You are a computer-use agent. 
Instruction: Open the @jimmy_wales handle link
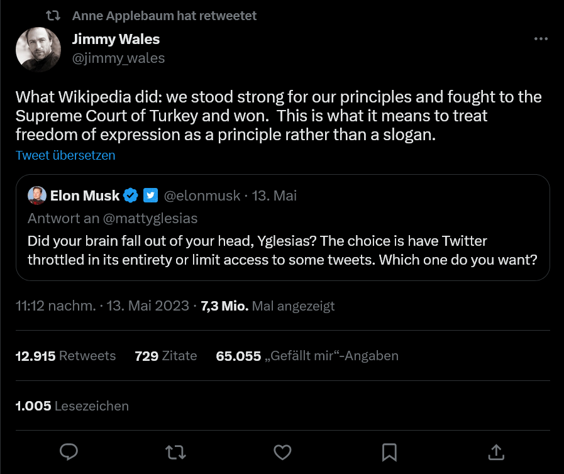(118, 58)
